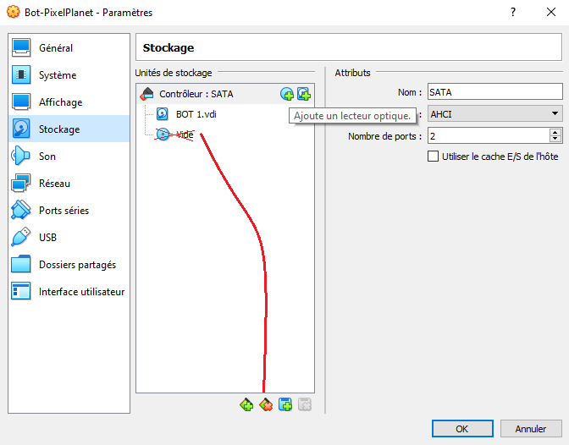Click the add storage attachment icon

(285, 404)
